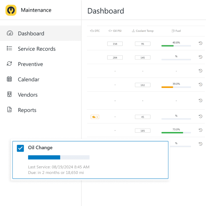Sort by Oil PSI column header
The height and width of the screenshot is (206, 206).
tap(115, 31)
